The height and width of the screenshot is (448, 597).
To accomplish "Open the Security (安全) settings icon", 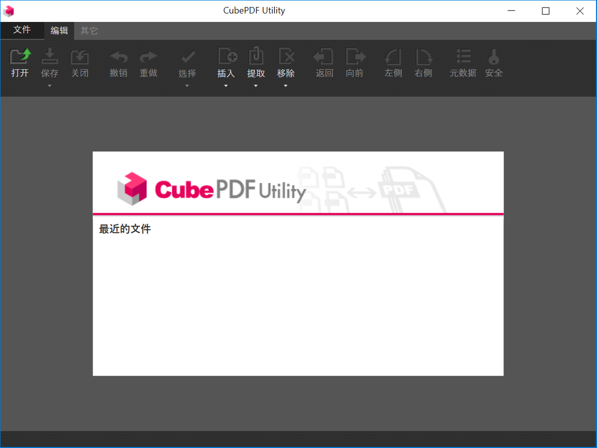I will [x=493, y=62].
